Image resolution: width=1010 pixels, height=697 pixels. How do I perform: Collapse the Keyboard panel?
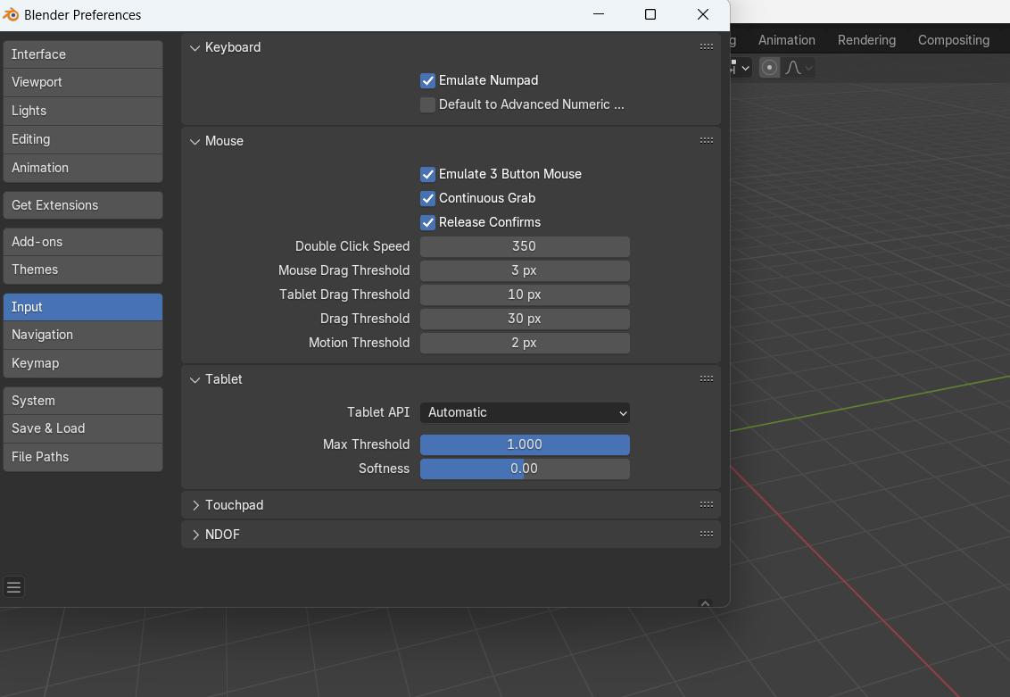(195, 47)
